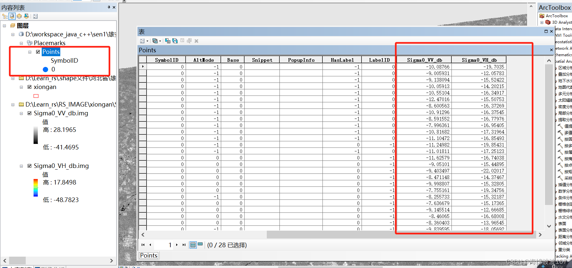Collapse the Points layer legend
The height and width of the screenshot is (268, 572).
coord(30,52)
